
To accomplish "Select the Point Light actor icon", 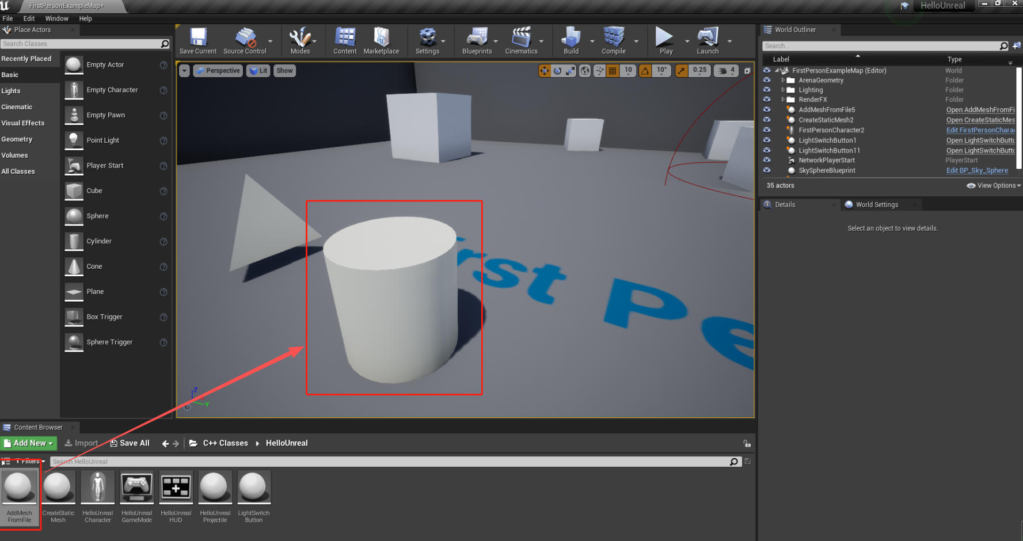I will 74,140.
